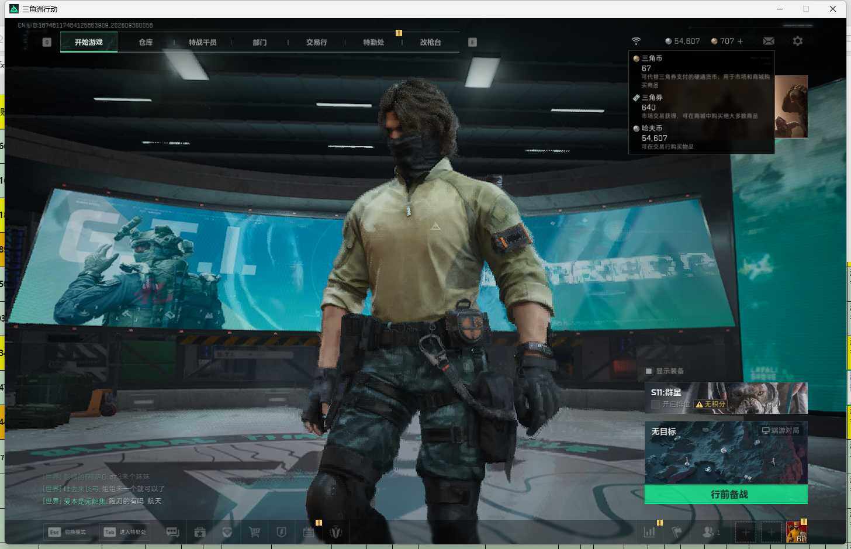Open the star gift-bag icon in bottom bar
Image resolution: width=851 pixels, height=549 pixels.
tap(200, 532)
